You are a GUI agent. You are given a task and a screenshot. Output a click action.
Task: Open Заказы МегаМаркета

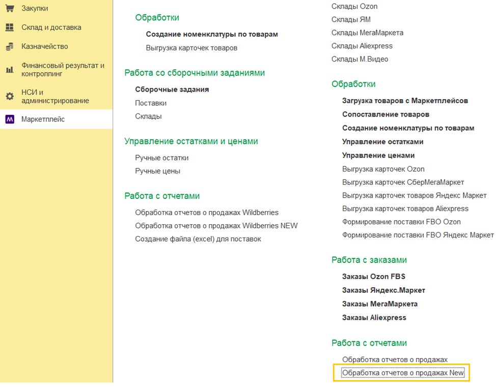point(380,304)
